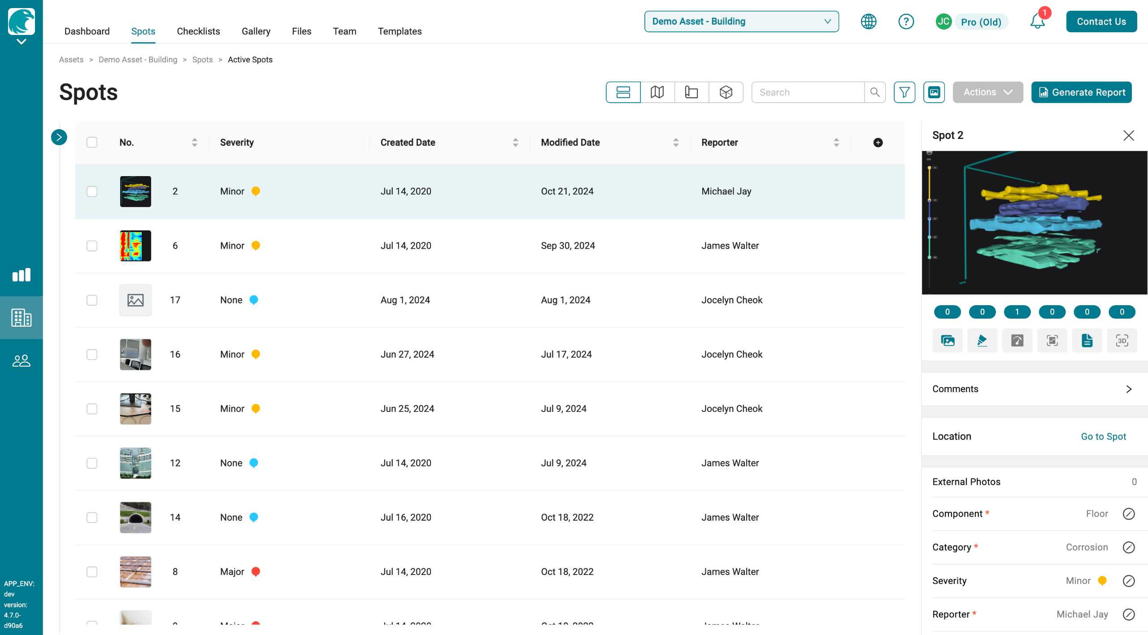Tick the checkbox for spot 6
Screen dimensions: 1148x635
pos(92,246)
